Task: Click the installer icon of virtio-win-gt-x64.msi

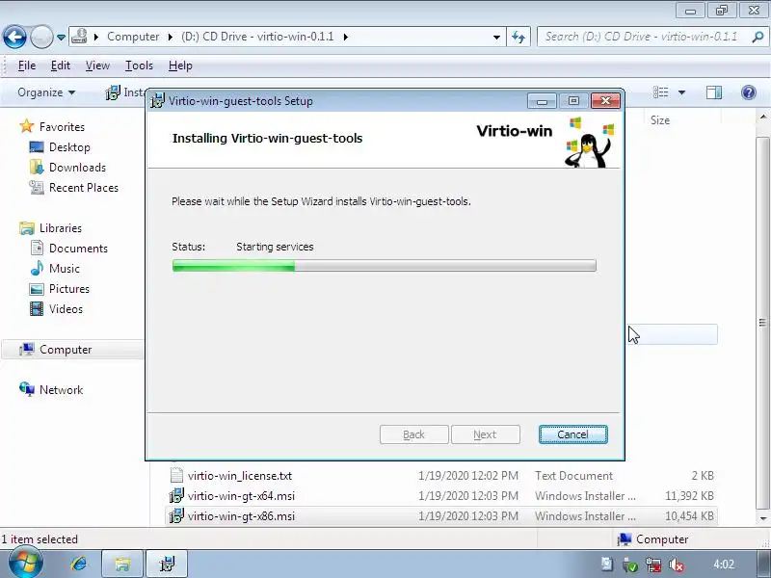Action: [x=176, y=495]
